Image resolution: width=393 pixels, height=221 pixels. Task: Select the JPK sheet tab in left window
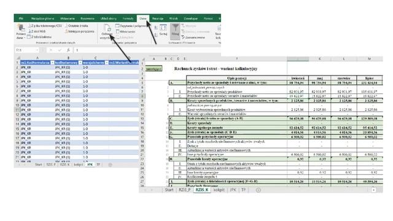90,165
